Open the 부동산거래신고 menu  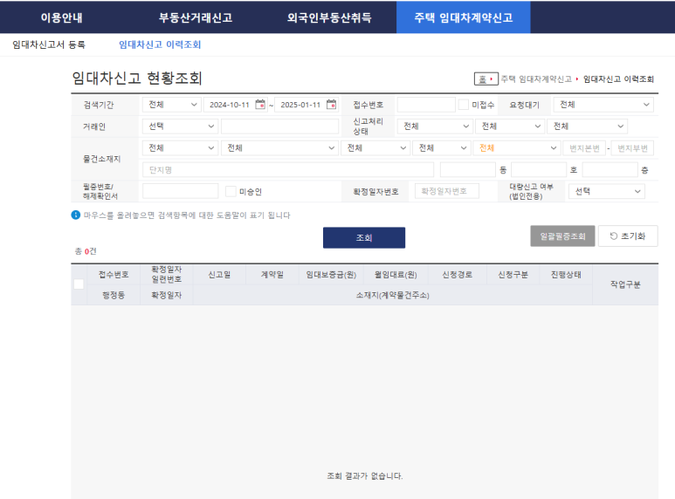(196, 17)
